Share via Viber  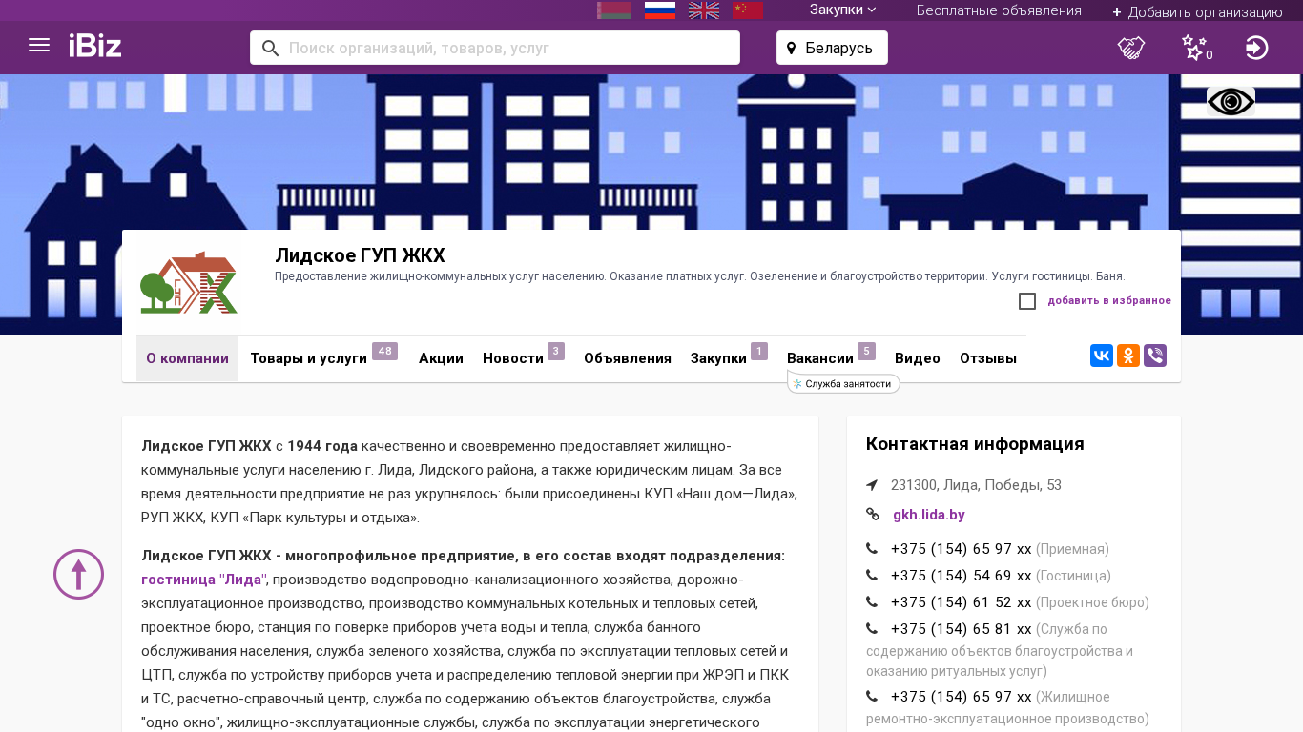click(x=1155, y=356)
